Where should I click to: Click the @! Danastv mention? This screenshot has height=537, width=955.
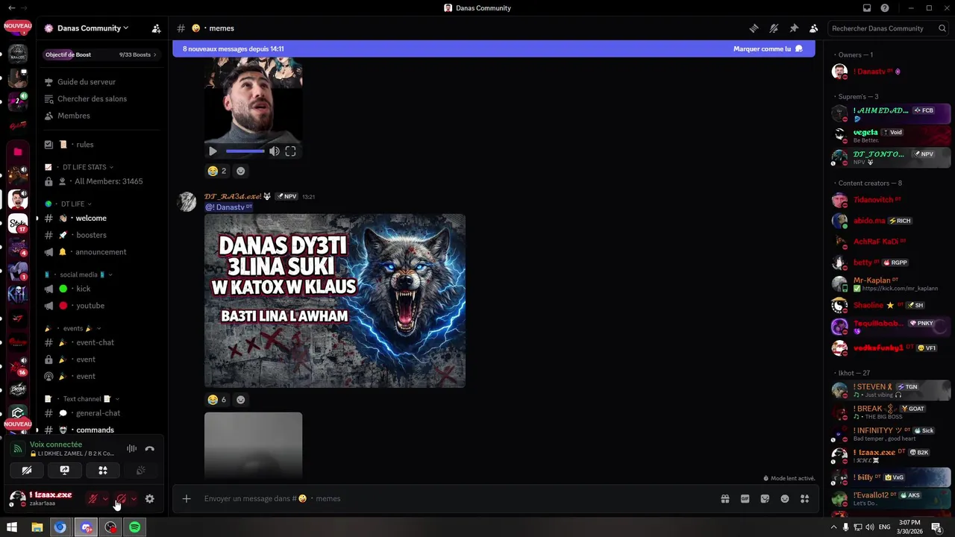pyautogui.click(x=228, y=207)
